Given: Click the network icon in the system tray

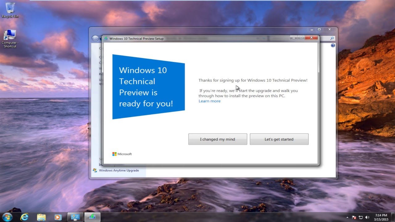Looking at the screenshot, I should point(361,217).
